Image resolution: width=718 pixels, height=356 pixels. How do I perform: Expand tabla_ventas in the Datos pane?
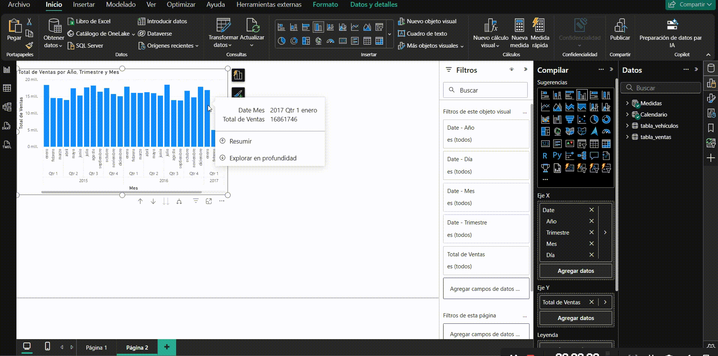[627, 137]
